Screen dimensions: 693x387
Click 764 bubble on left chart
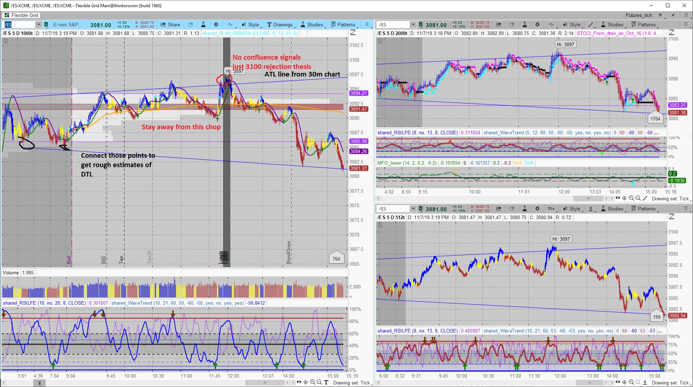pyautogui.click(x=336, y=258)
